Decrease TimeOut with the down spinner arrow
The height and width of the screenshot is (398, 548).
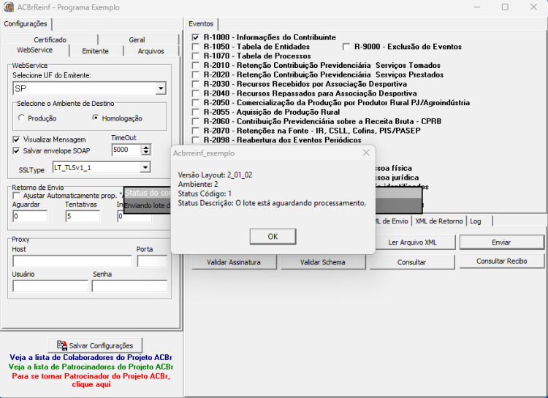click(145, 153)
